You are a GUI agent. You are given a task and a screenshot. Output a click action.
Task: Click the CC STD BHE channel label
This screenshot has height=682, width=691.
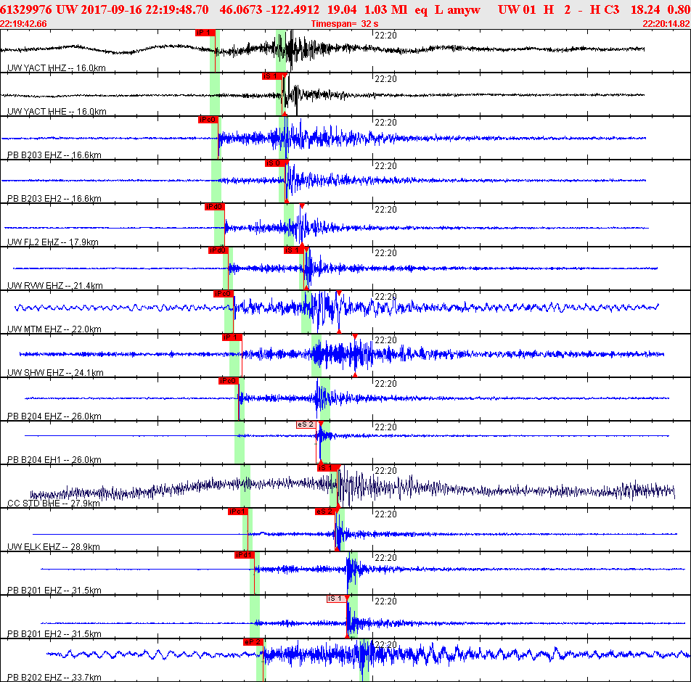[53, 503]
